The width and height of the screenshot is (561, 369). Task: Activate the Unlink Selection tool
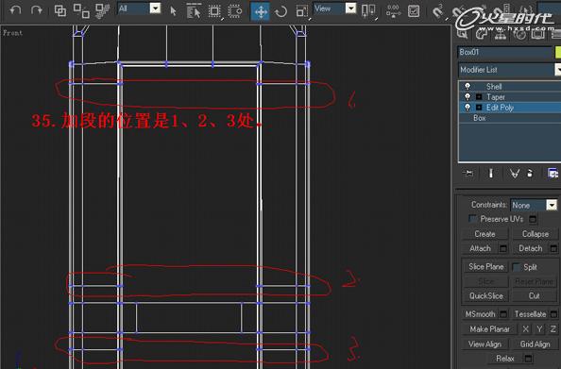[x=81, y=10]
